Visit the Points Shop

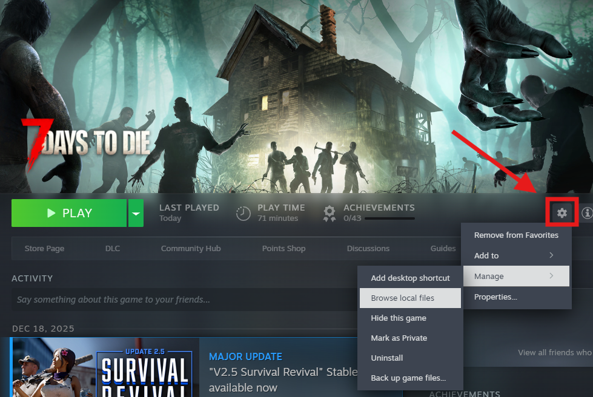pyautogui.click(x=283, y=249)
